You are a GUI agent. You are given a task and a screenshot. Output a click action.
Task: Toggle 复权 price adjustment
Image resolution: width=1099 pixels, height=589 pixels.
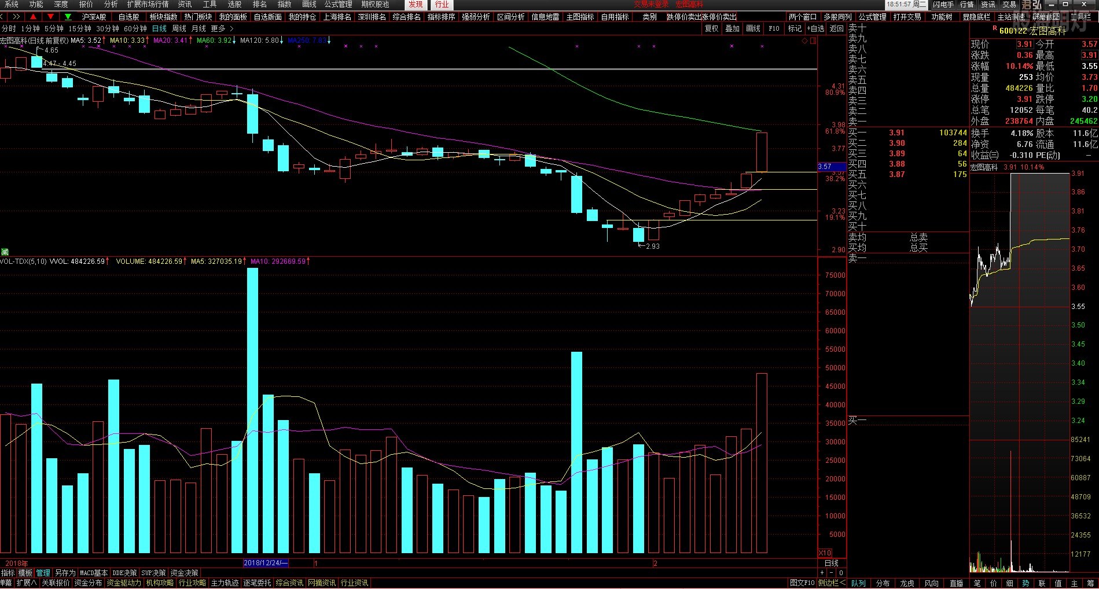711,28
